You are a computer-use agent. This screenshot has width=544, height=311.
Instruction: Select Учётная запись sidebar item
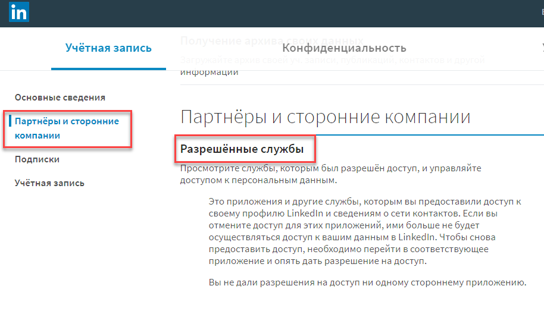click(x=49, y=183)
